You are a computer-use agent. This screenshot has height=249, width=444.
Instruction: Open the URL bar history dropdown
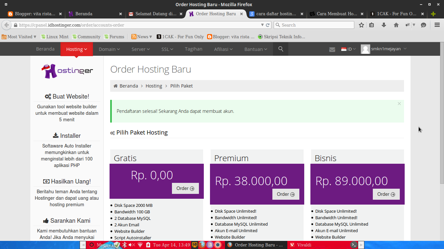click(x=263, y=25)
